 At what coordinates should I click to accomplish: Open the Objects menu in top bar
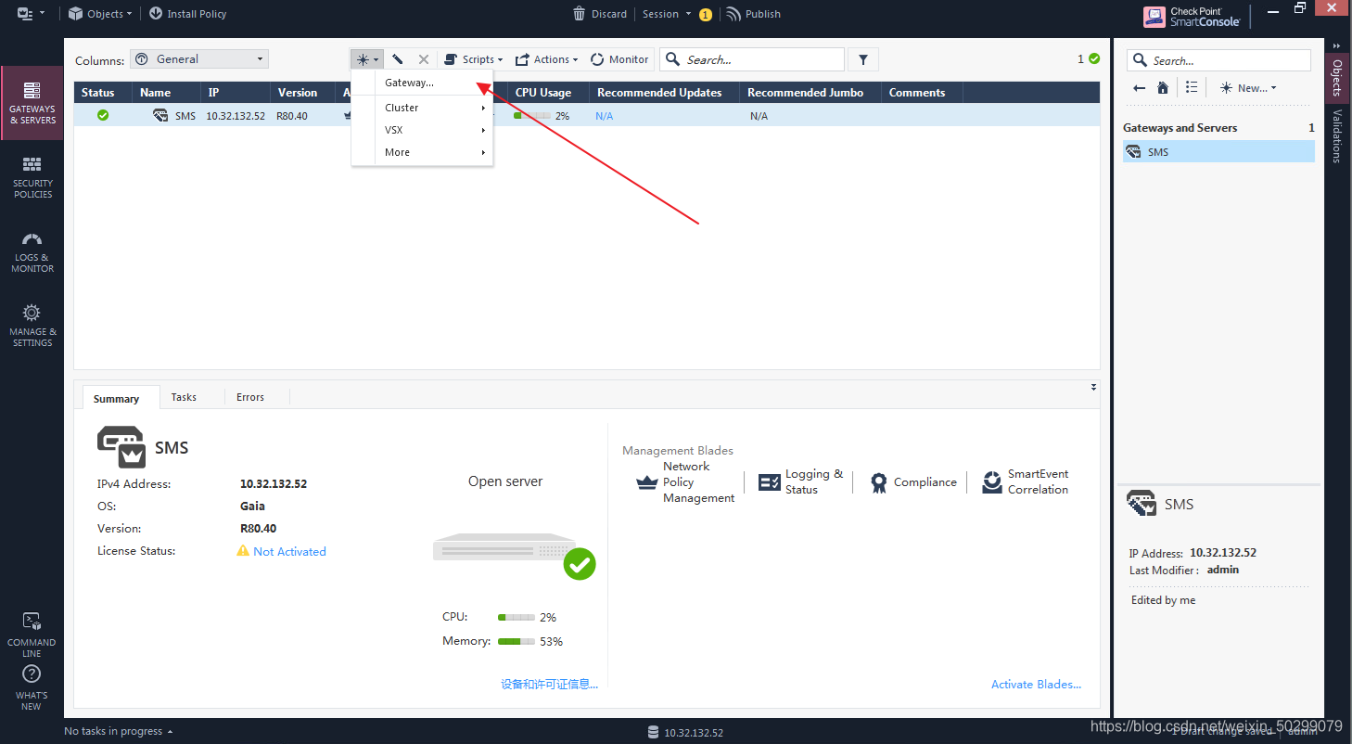pyautogui.click(x=100, y=14)
